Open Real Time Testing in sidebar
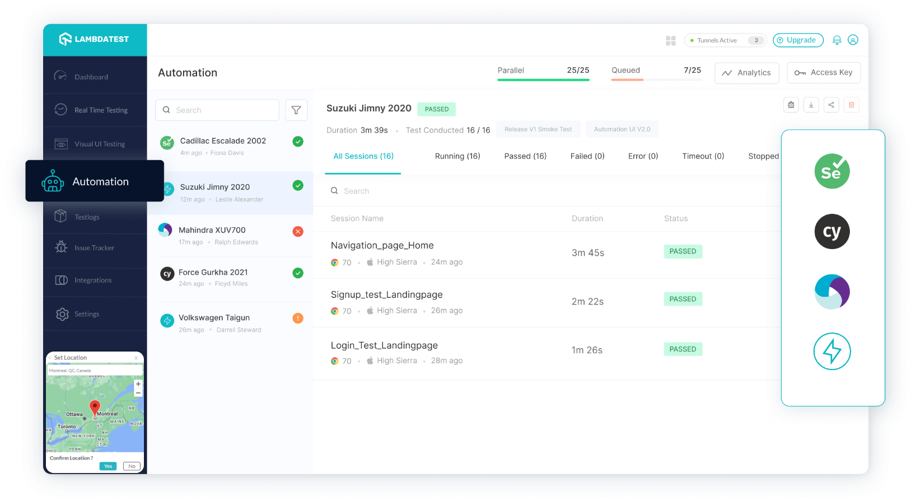 pos(101,110)
